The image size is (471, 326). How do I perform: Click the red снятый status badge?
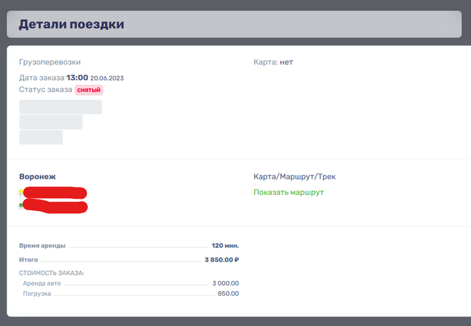(89, 90)
